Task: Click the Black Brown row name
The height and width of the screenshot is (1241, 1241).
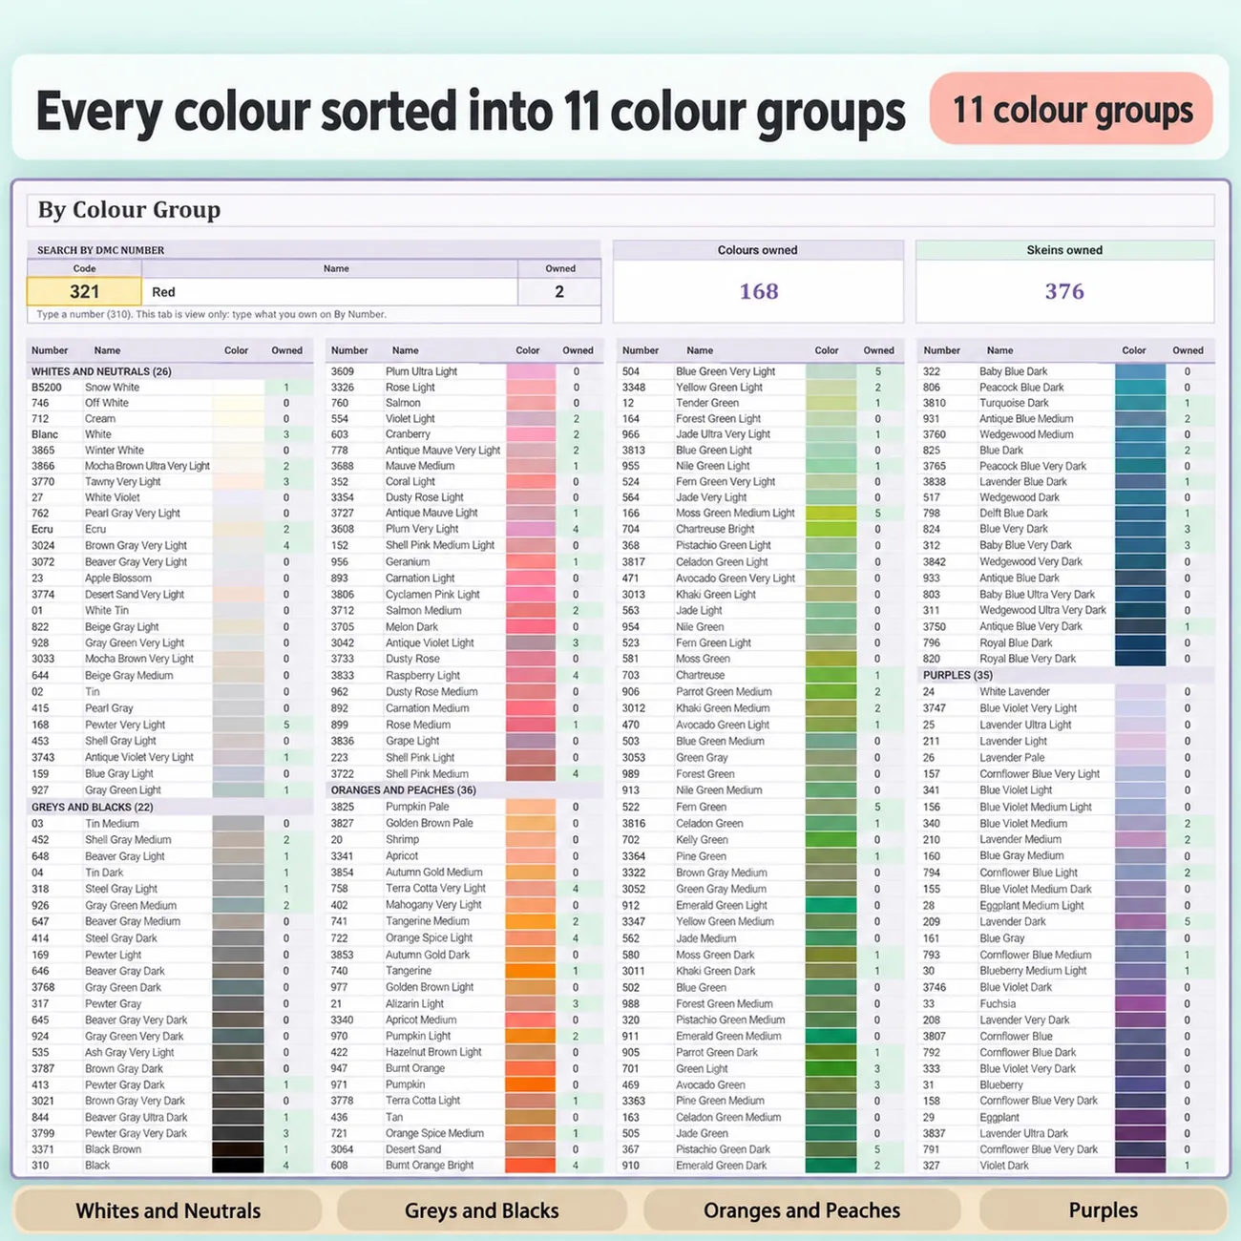Action: click(113, 1149)
